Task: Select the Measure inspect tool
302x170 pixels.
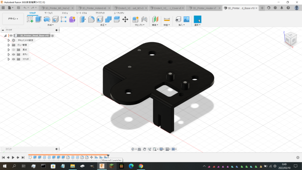Action: point(167,19)
